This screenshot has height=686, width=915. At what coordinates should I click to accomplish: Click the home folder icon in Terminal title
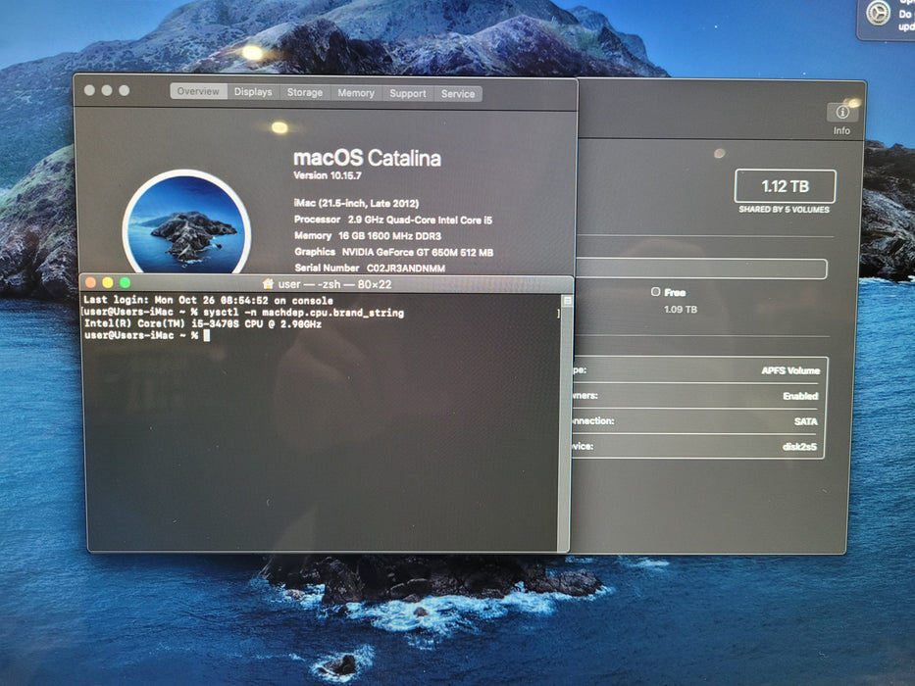coord(268,284)
